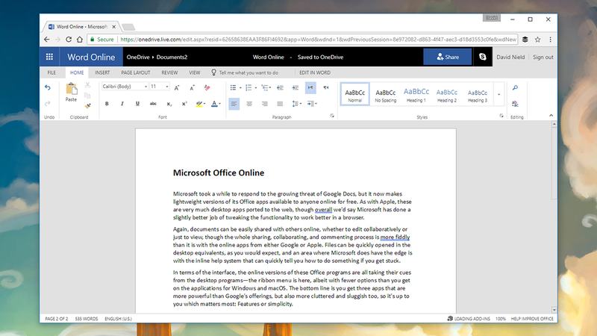The image size is (597, 336).
Task: Open Skype from the header bar
Action: 482,57
